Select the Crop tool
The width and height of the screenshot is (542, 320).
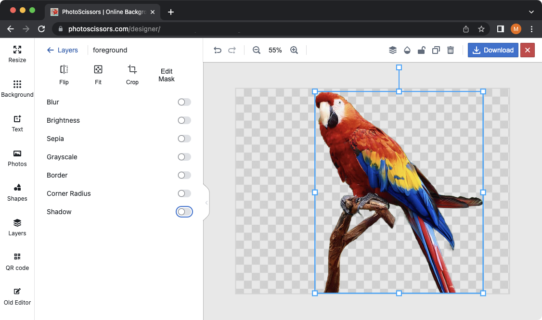click(x=132, y=75)
